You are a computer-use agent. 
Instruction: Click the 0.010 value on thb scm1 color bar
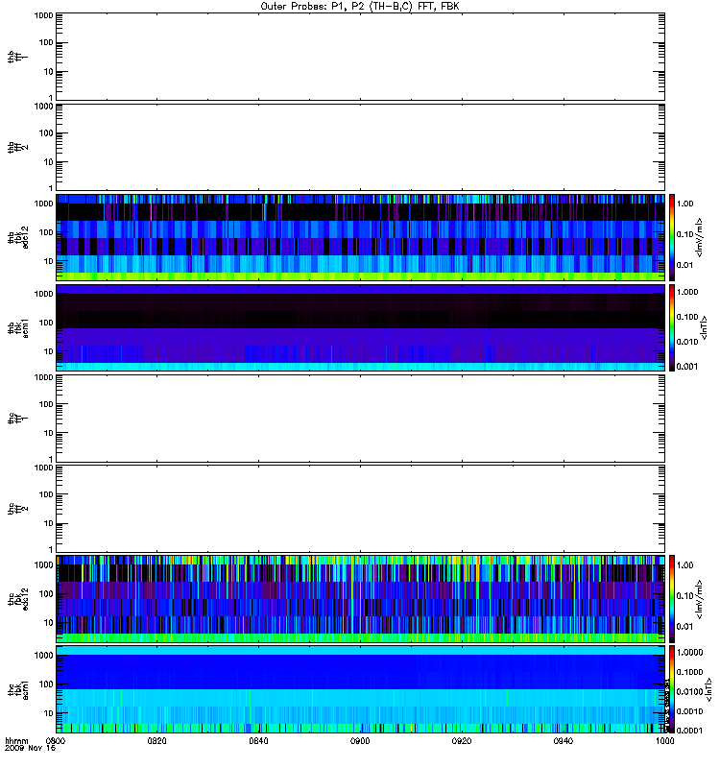[x=687, y=342]
